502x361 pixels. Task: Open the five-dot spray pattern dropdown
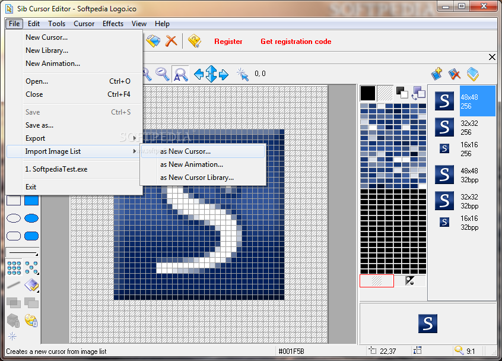tap(31, 267)
